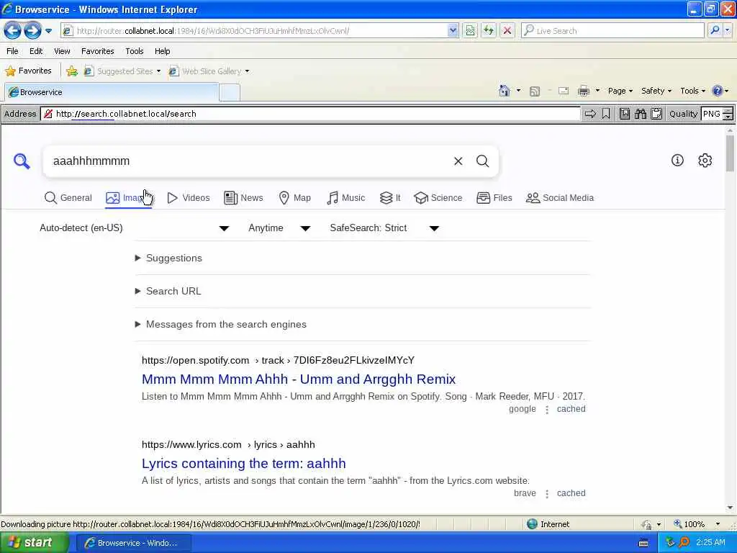Clear the search query with X
This screenshot has height=553, width=737.
click(x=458, y=161)
